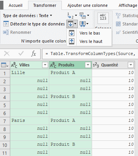The height and width of the screenshot is (156, 138).
Task: Click the Détecter le type de données icon
Action: click(x=6, y=24)
